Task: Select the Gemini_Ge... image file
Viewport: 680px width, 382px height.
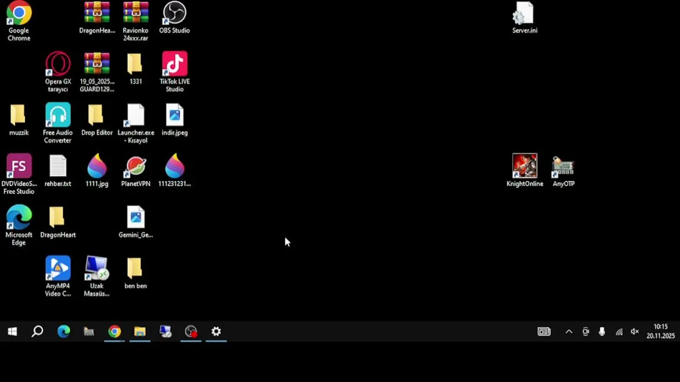Action: tap(135, 222)
